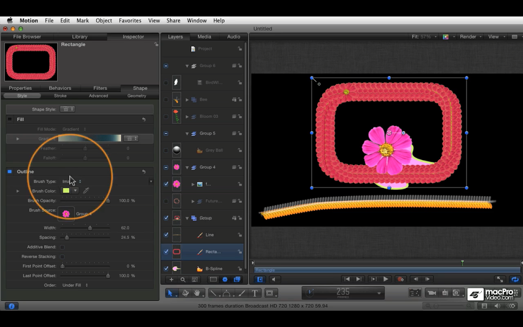Click the Brush Color green swatch
This screenshot has height=327, width=523.
(x=66, y=190)
